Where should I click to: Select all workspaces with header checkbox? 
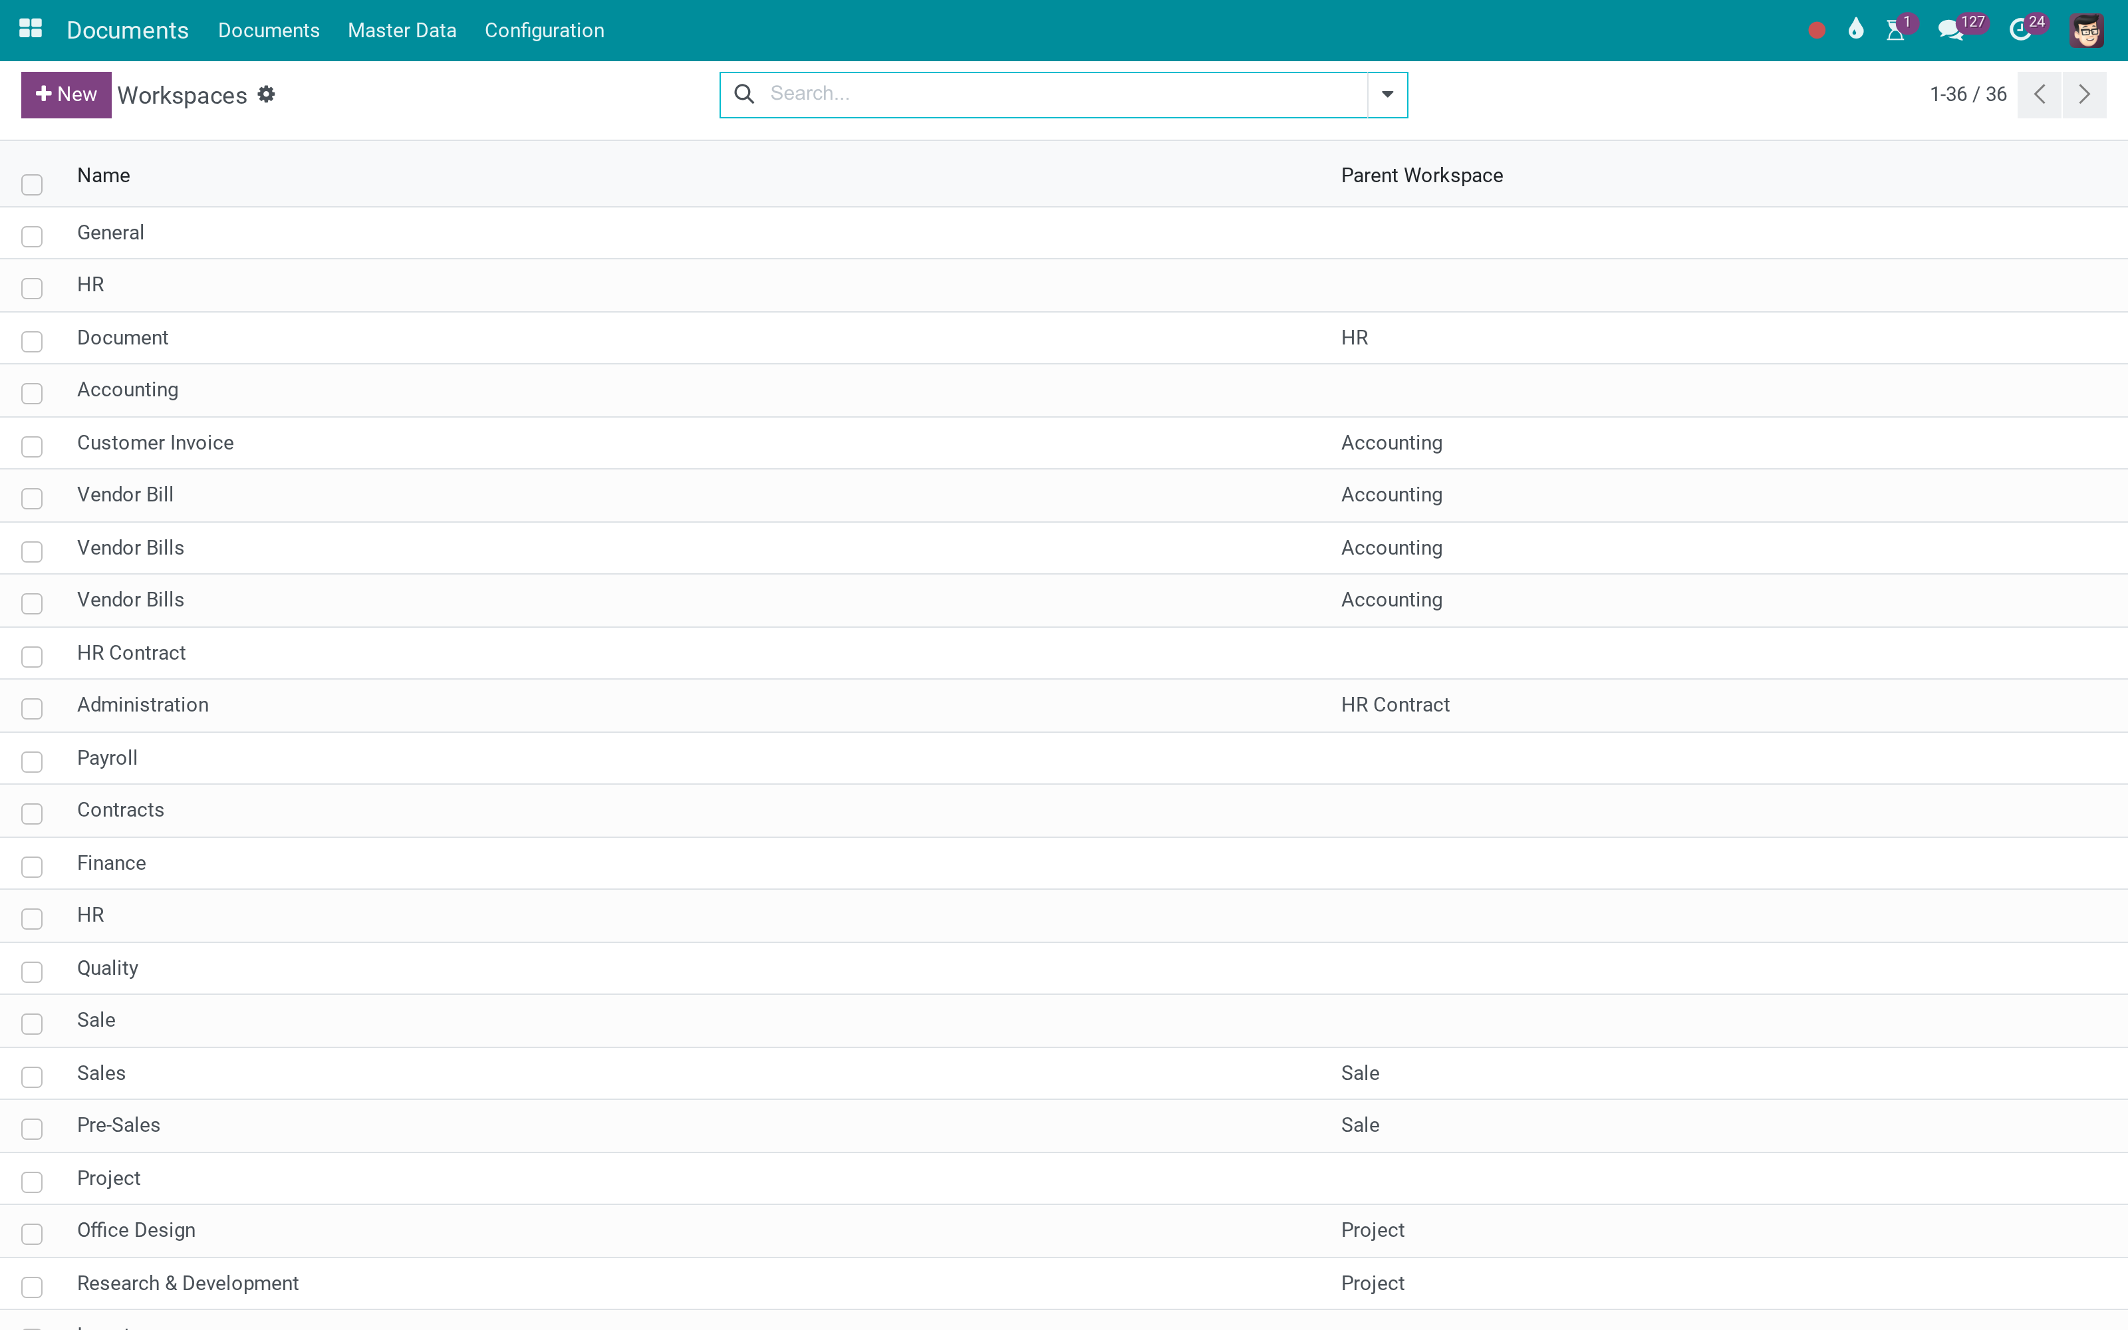coord(32,185)
